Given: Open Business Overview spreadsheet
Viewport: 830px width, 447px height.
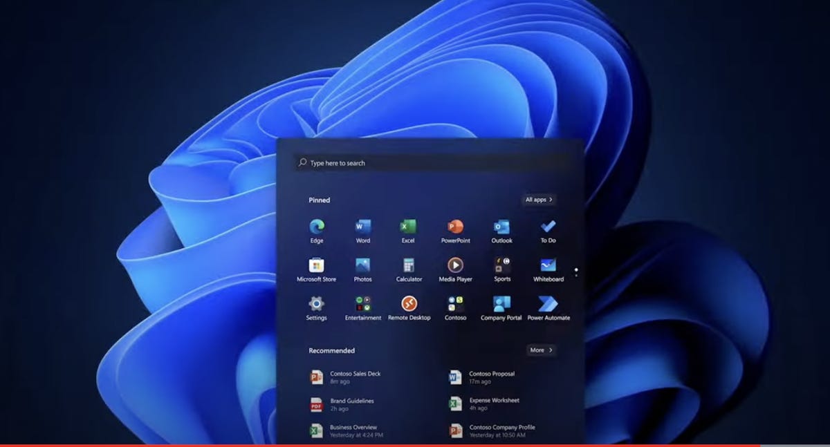Looking at the screenshot, I should pyautogui.click(x=346, y=431).
